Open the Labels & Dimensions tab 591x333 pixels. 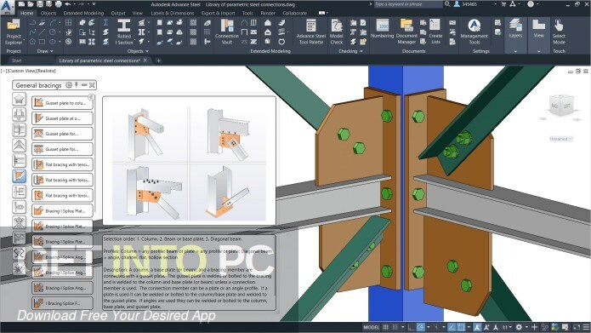click(x=173, y=13)
